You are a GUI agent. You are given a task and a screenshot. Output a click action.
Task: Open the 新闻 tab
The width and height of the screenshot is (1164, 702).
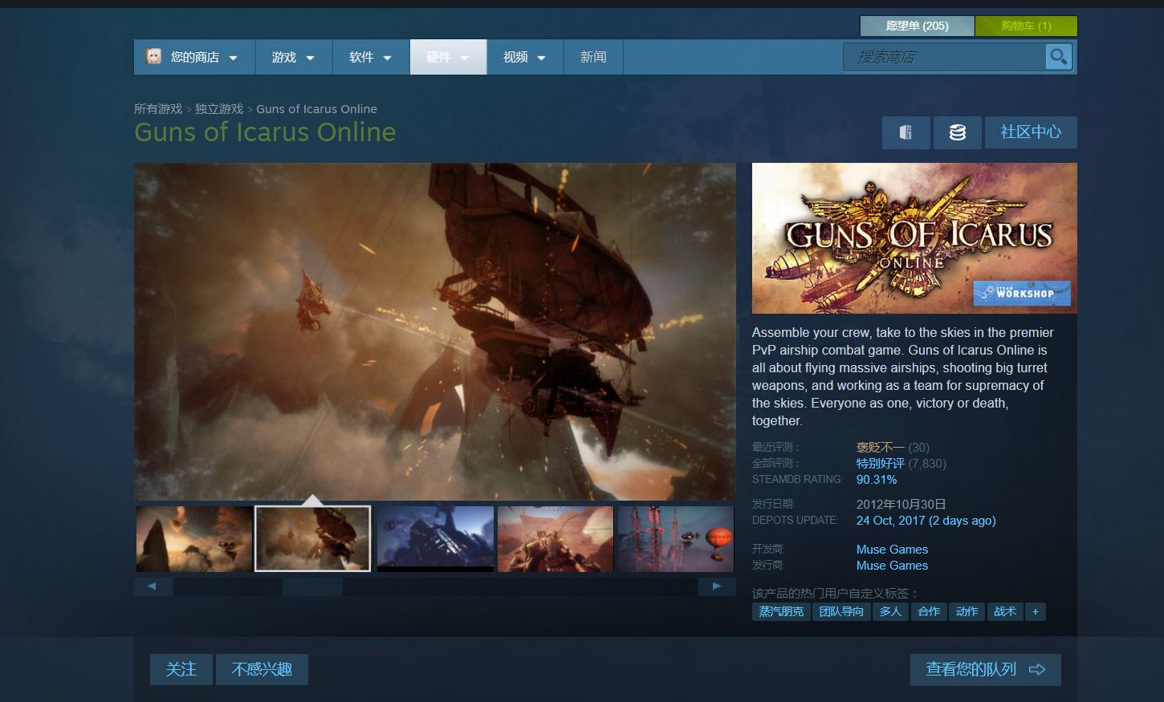click(x=593, y=57)
